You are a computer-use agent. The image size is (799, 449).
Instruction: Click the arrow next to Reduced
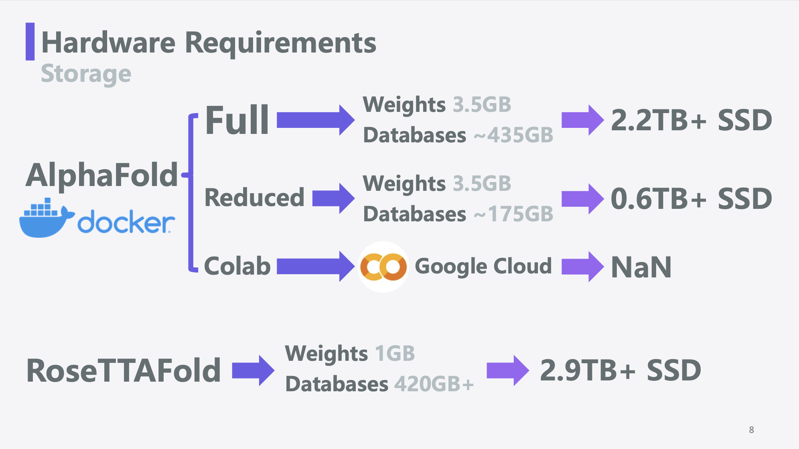point(333,198)
